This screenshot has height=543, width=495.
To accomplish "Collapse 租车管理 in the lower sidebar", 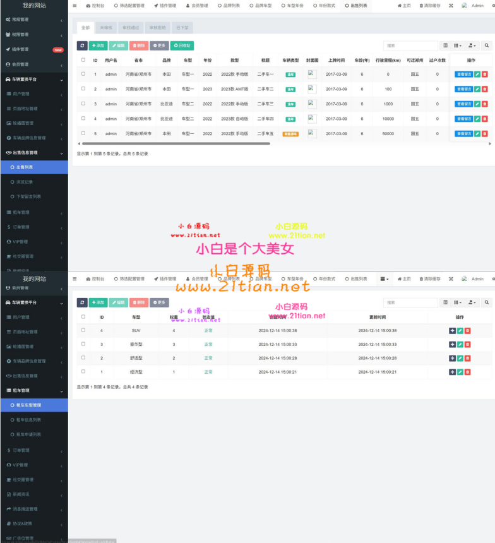I will [34, 391].
